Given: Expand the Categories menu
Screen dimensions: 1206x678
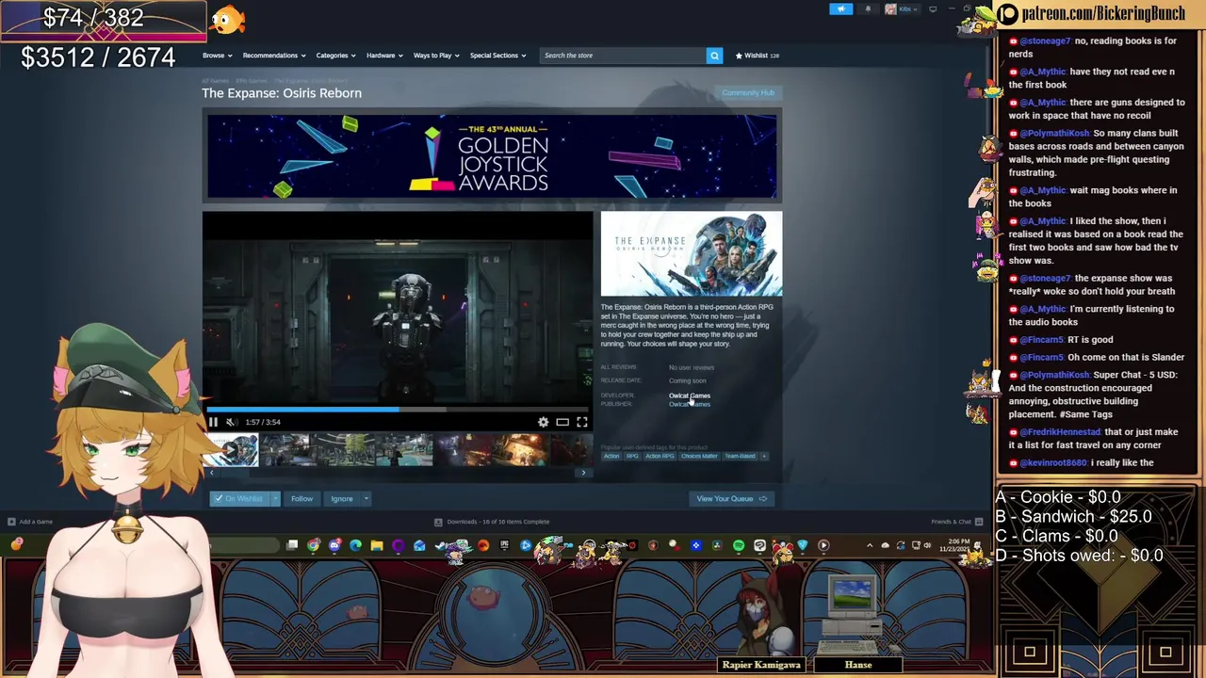Looking at the screenshot, I should pyautogui.click(x=335, y=56).
